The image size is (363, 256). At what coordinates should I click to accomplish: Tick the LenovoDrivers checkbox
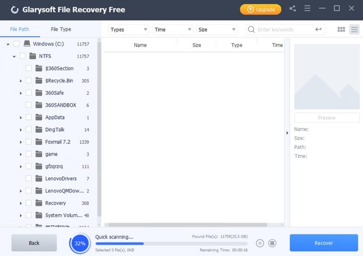click(x=29, y=178)
